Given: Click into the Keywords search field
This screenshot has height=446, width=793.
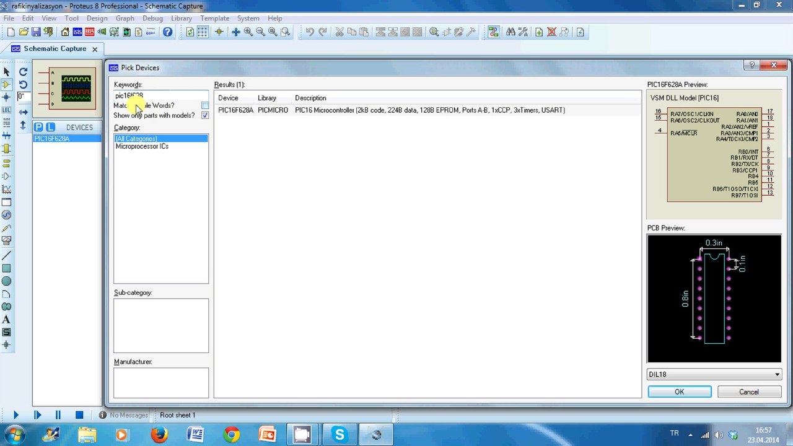Looking at the screenshot, I should tap(161, 95).
